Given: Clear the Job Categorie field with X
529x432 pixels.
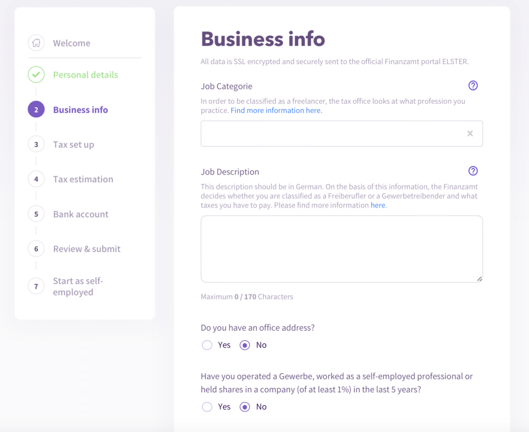Looking at the screenshot, I should 470,134.
